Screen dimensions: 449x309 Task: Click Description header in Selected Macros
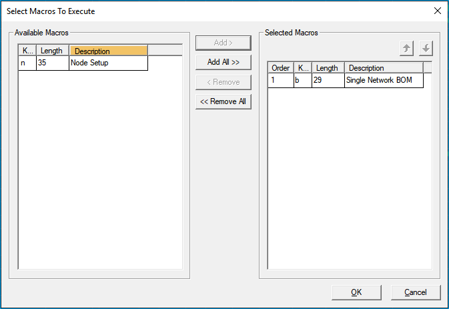[384, 68]
